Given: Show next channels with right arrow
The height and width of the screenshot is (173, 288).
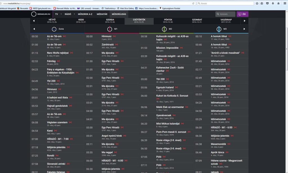Looking at the screenshot, I should click(244, 29).
